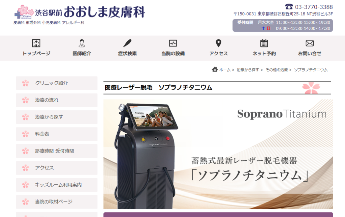This screenshot has width=345, height=217.
Task: Click the hospital building icon for トップページ
Action: (36, 43)
